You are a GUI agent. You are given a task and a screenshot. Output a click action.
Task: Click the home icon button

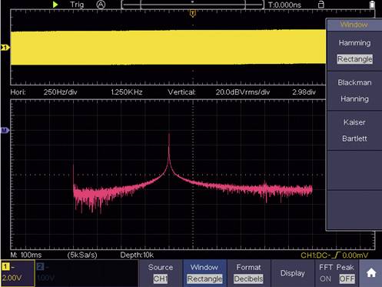click(371, 273)
